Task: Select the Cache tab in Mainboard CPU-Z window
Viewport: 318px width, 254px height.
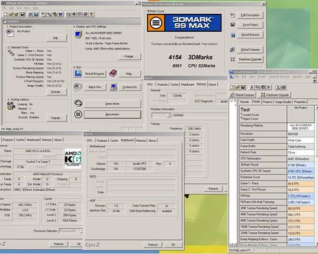Action: pos(114,140)
